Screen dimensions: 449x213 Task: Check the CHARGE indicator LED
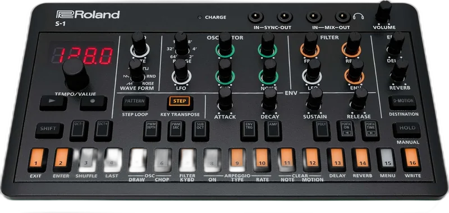point(200,17)
